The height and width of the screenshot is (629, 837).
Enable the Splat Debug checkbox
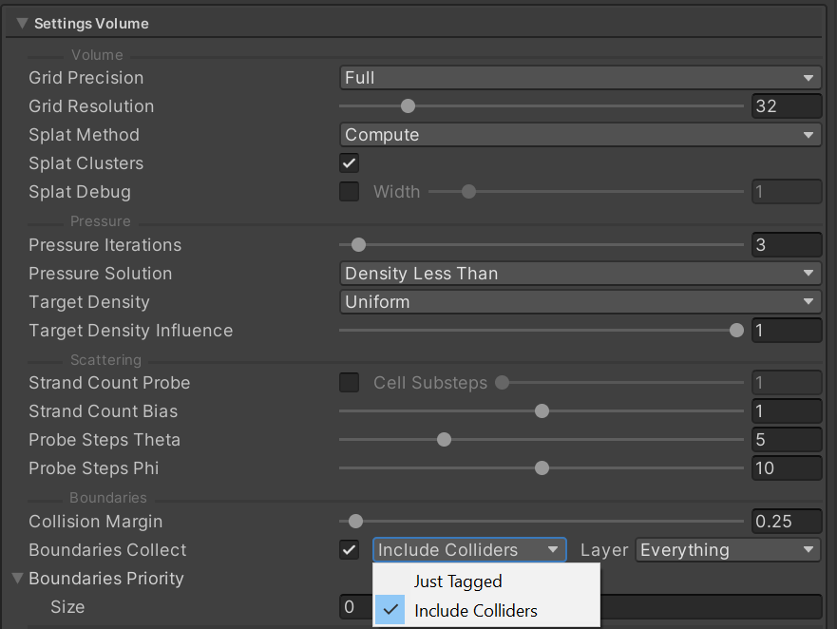350,192
